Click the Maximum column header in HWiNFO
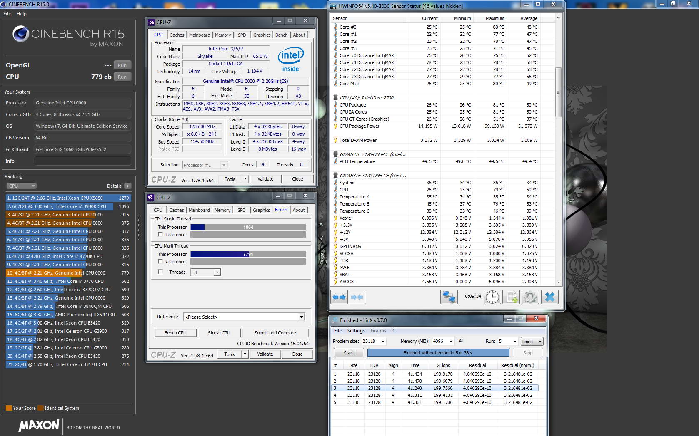This screenshot has width=699, height=436. (495, 18)
